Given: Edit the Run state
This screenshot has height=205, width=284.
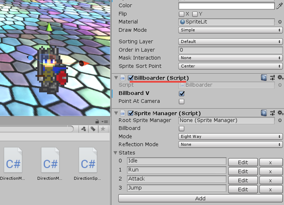Looking at the screenshot, I should click(243, 171).
